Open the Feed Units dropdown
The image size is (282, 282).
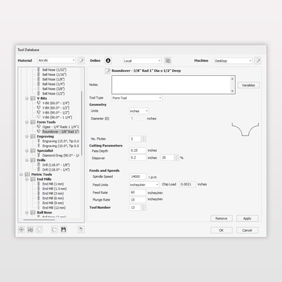pyautogui.click(x=144, y=185)
